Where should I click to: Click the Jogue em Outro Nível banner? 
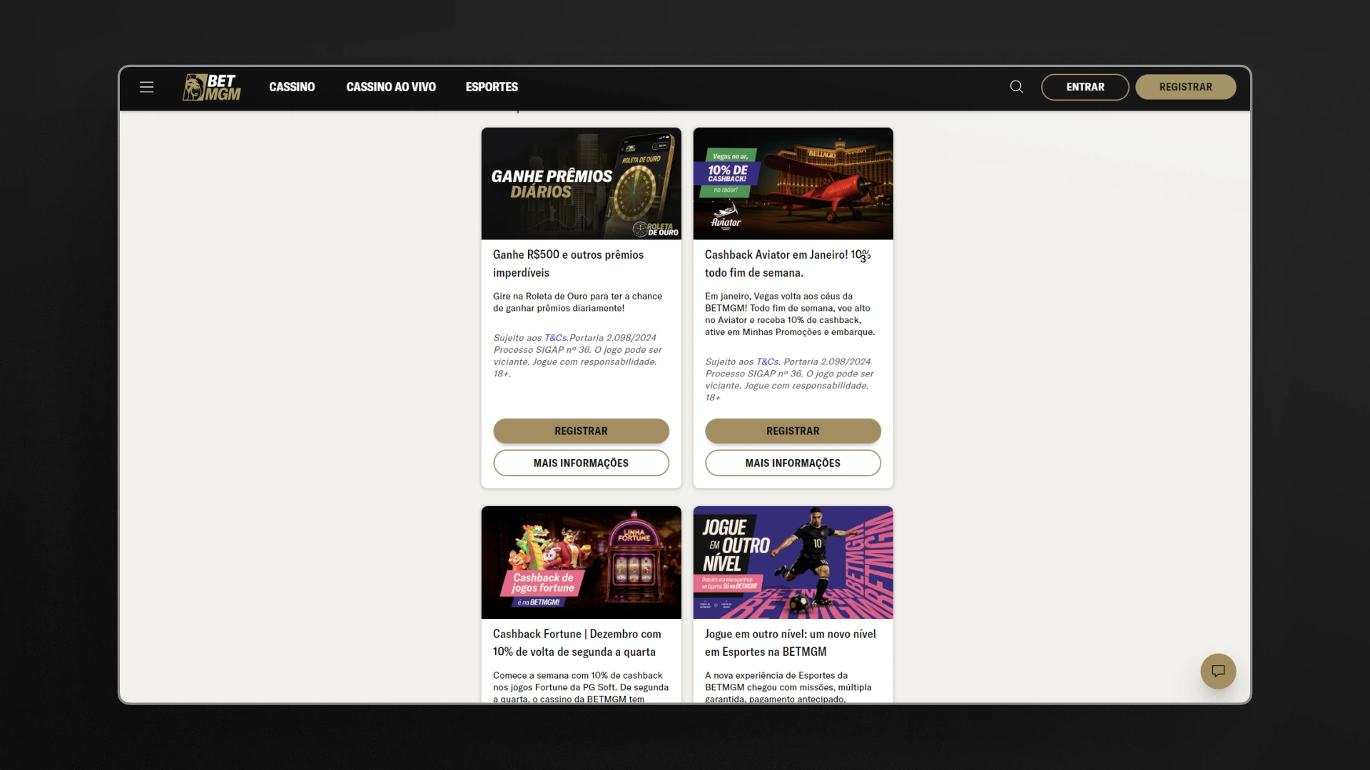793,563
